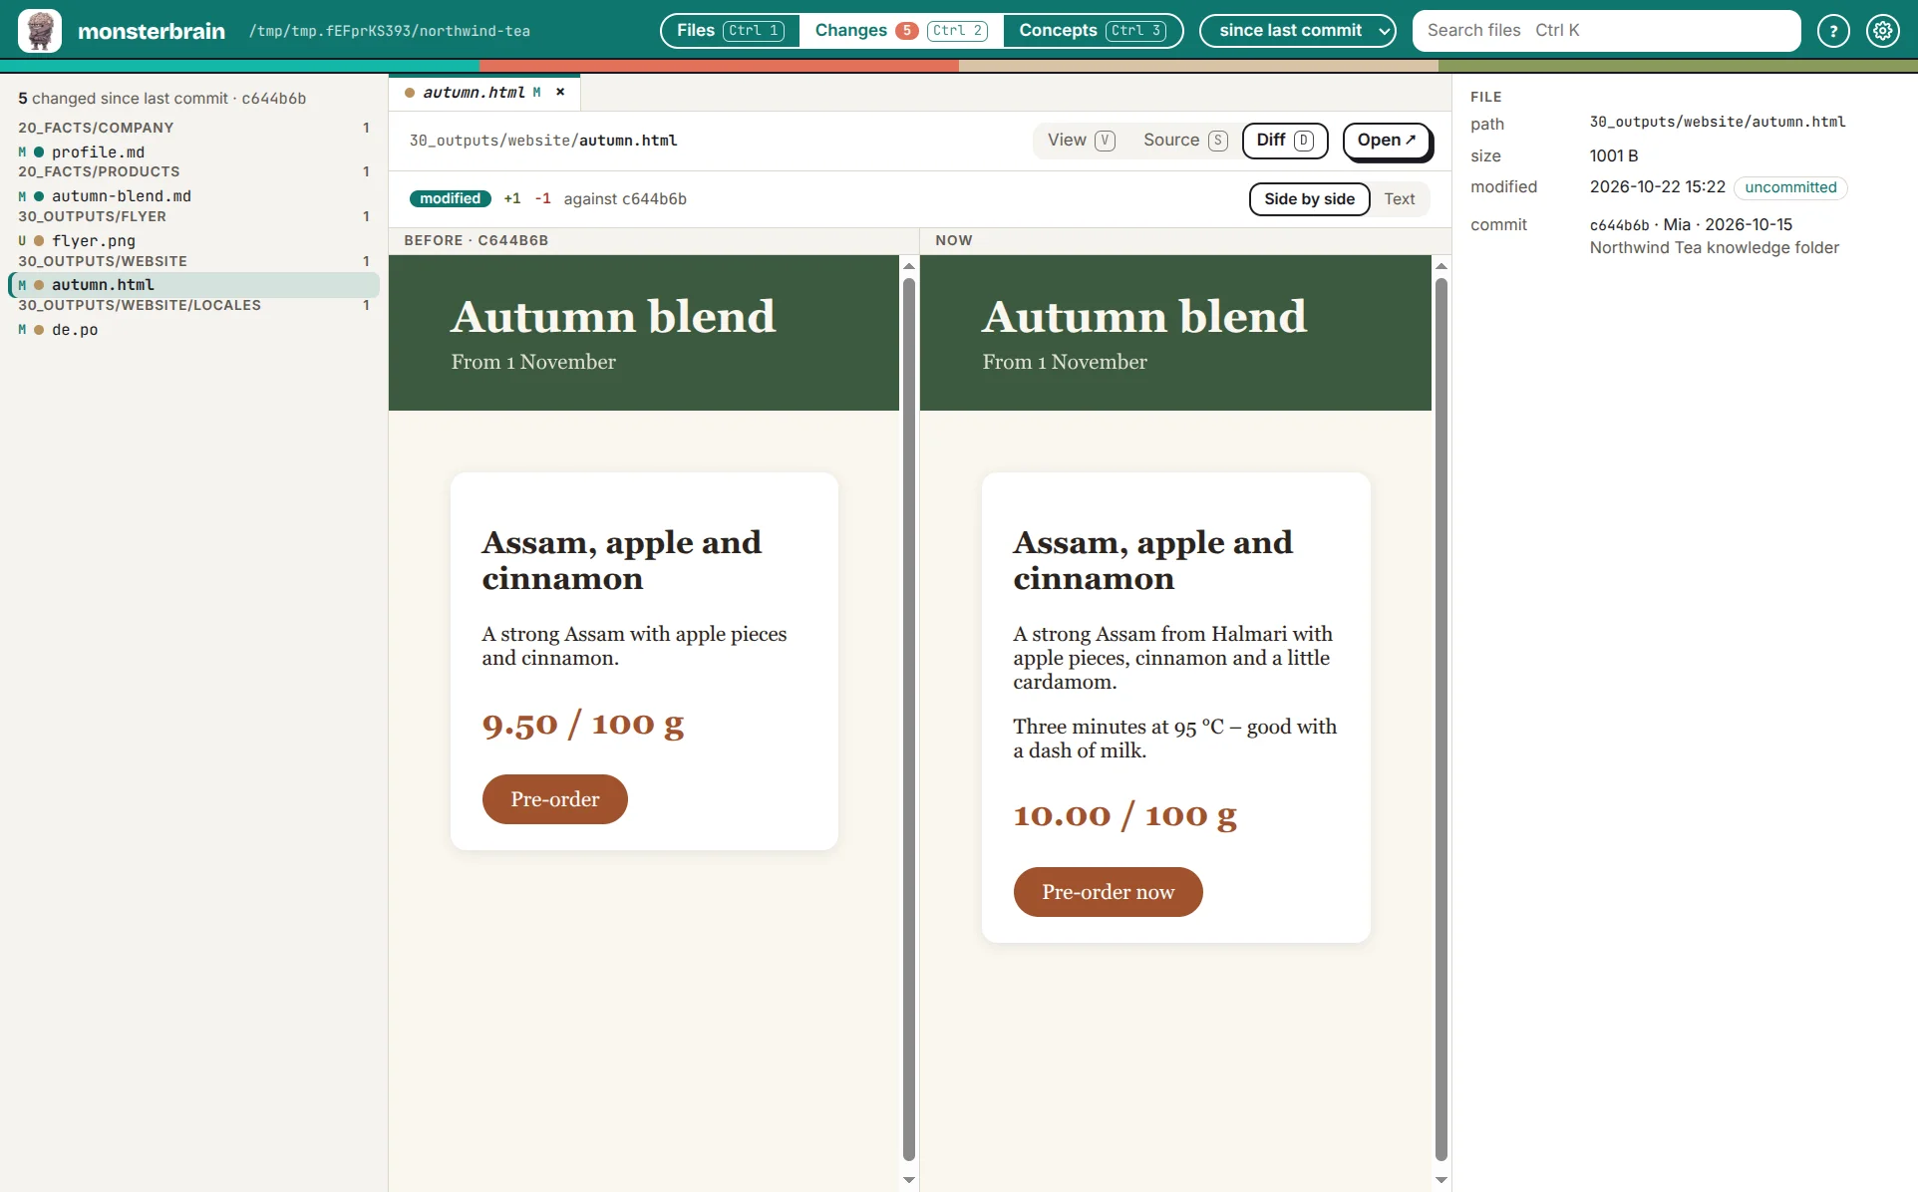Close the autumn.html tab
Image resolution: width=1918 pixels, height=1192 pixels.
point(560,92)
